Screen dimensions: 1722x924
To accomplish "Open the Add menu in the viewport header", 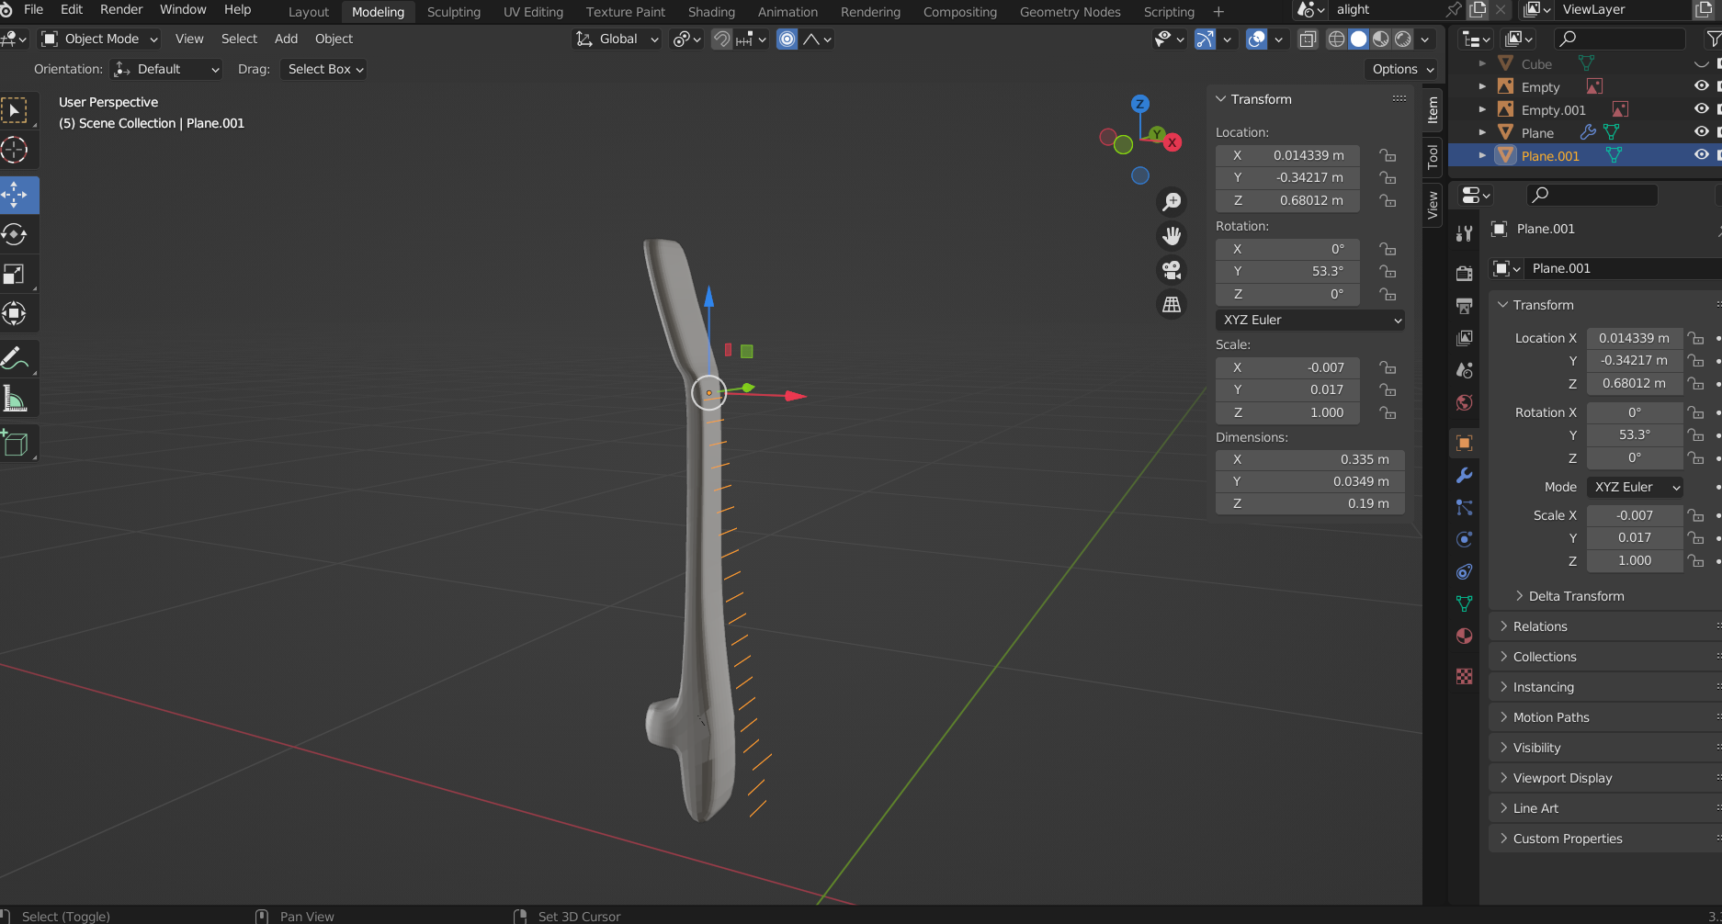I will pos(286,39).
